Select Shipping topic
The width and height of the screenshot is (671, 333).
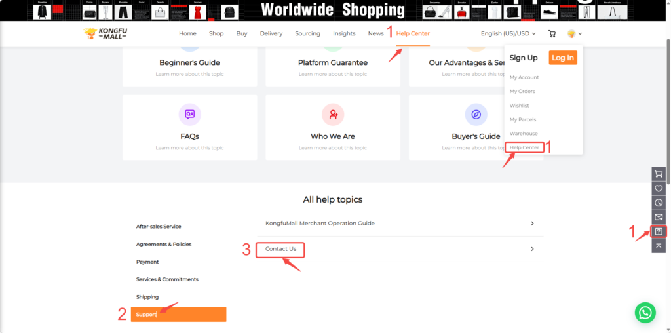point(147,296)
